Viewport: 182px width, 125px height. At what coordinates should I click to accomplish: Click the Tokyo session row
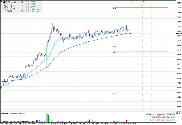click(30, 3)
